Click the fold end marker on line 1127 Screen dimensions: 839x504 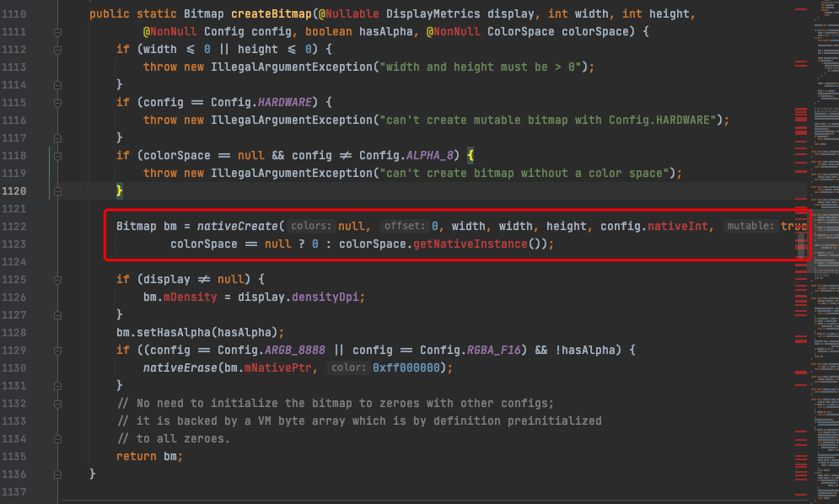pyautogui.click(x=58, y=315)
